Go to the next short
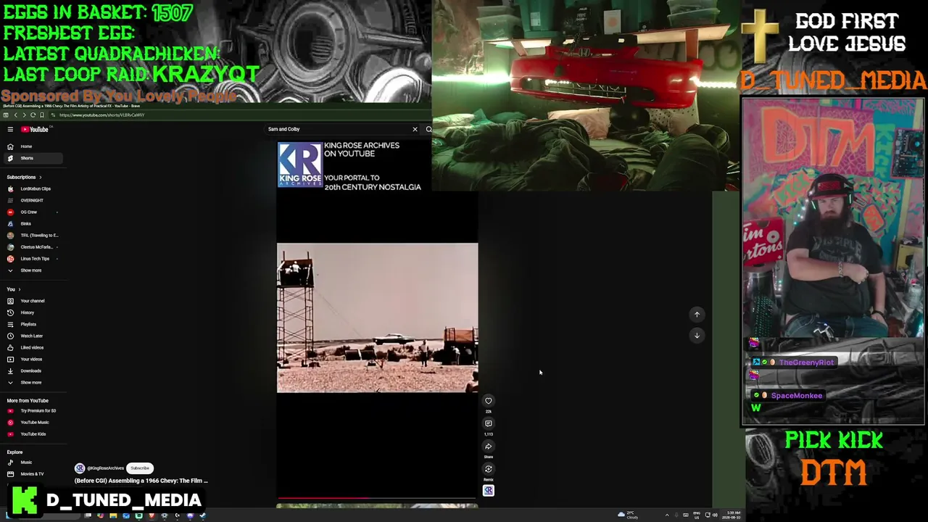 point(697,335)
